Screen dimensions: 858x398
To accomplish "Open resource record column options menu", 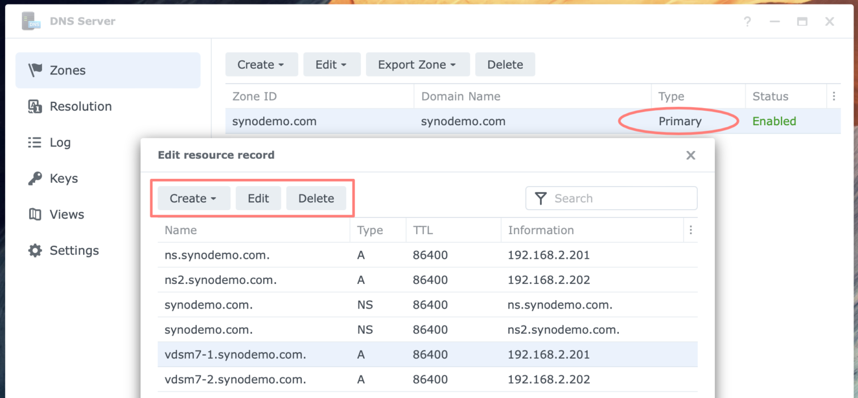I will [691, 230].
